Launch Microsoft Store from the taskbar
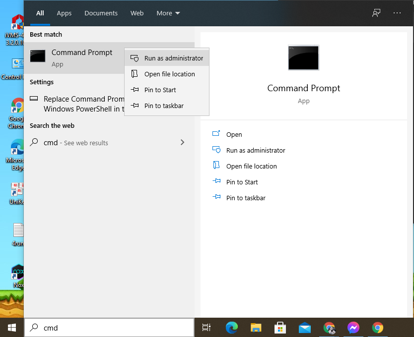The image size is (414, 337). [x=280, y=328]
